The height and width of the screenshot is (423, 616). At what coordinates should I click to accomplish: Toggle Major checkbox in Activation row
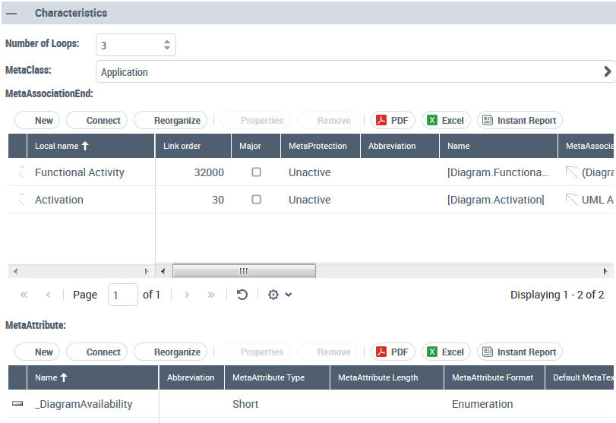[256, 200]
